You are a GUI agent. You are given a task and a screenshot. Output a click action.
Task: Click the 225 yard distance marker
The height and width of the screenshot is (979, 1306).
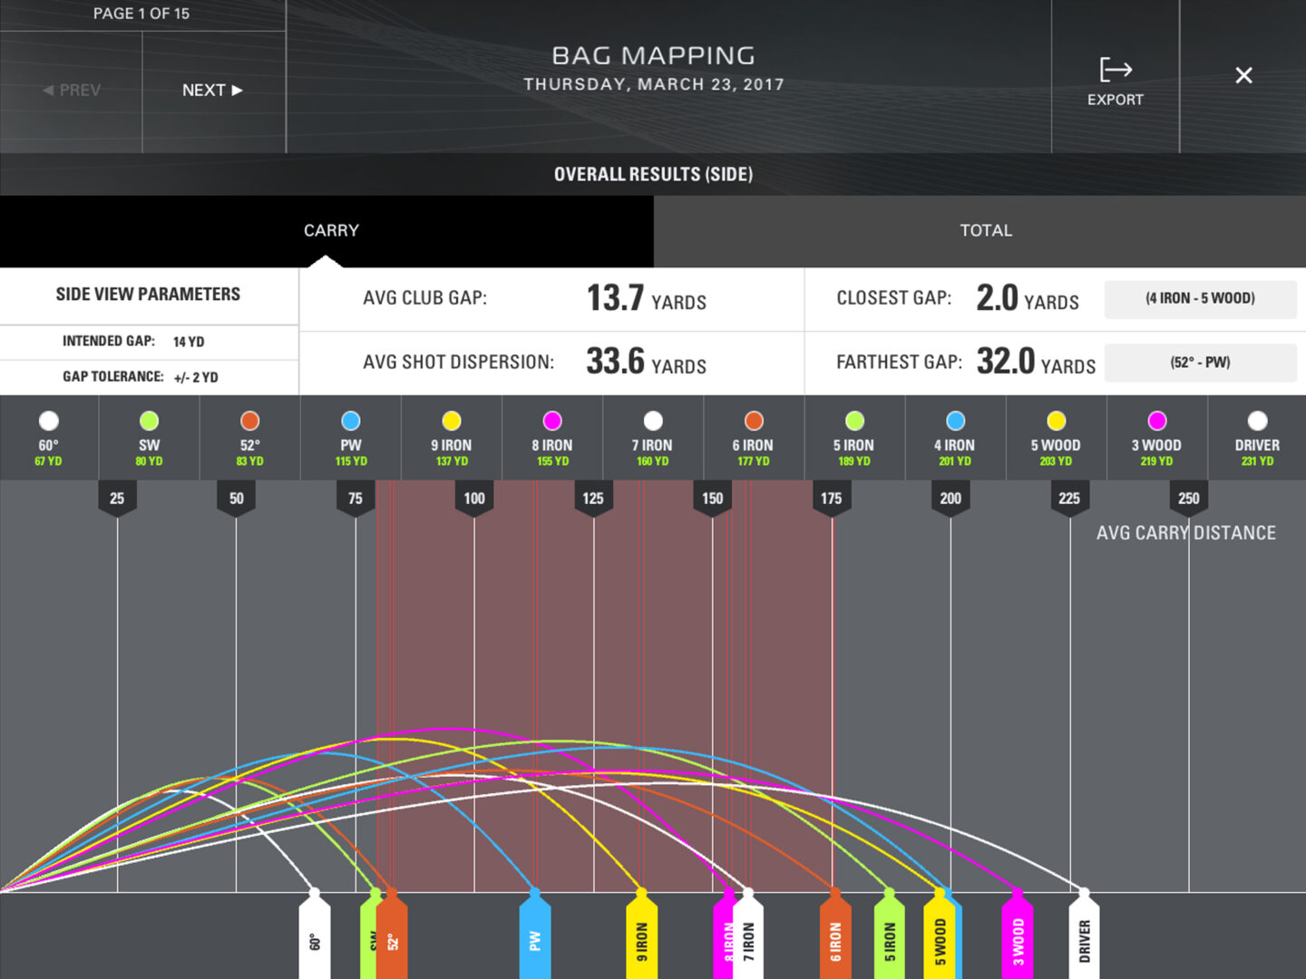pyautogui.click(x=1069, y=499)
